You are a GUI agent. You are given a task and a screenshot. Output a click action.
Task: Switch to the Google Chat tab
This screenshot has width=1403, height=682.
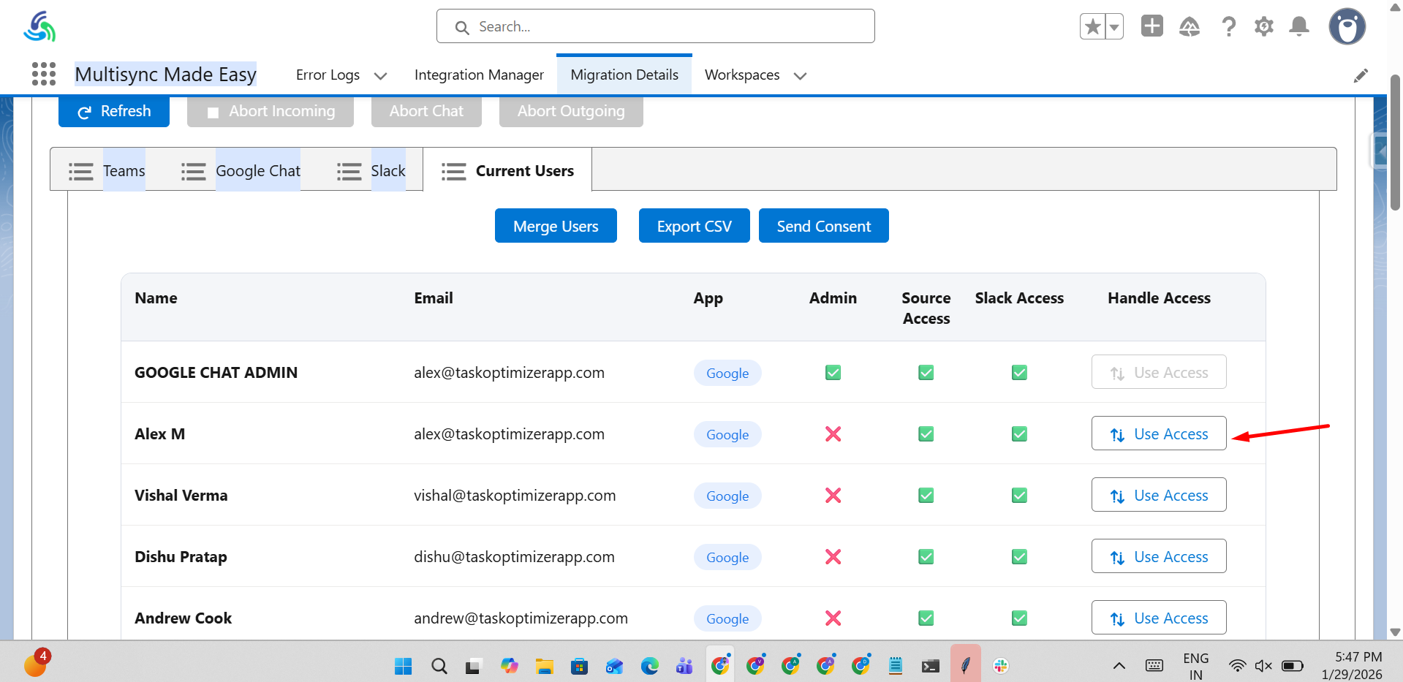(x=241, y=170)
